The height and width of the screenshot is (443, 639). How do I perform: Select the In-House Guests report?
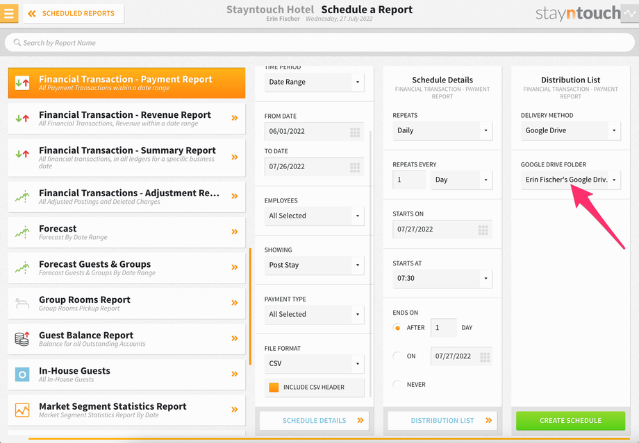coord(126,374)
